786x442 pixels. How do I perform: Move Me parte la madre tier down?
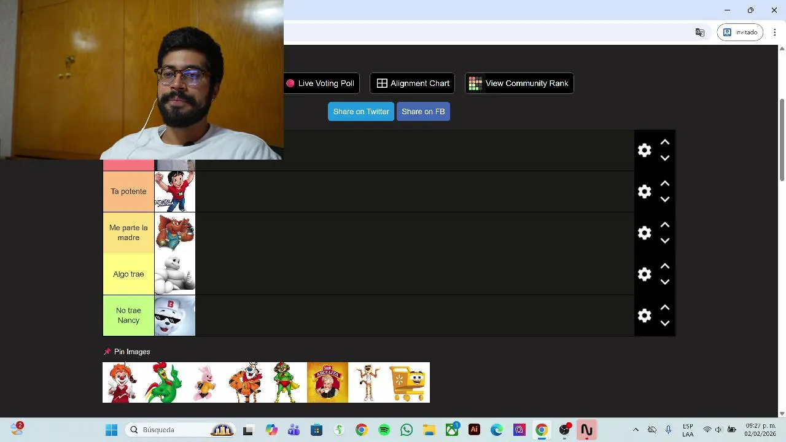(665, 241)
